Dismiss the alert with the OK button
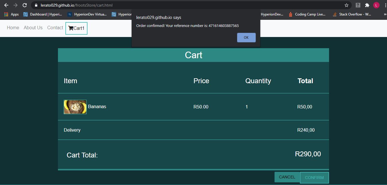Viewport: 387px width, 185px height. coord(246,37)
